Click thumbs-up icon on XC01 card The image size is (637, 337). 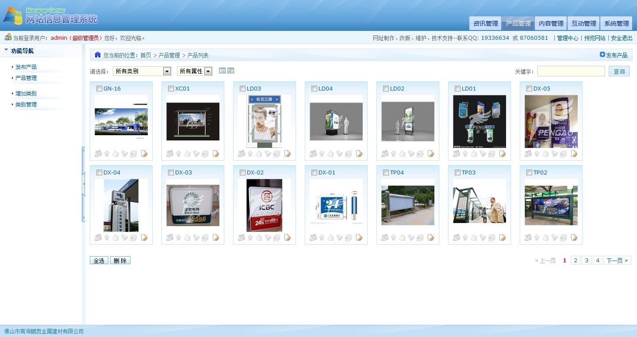[188, 154]
